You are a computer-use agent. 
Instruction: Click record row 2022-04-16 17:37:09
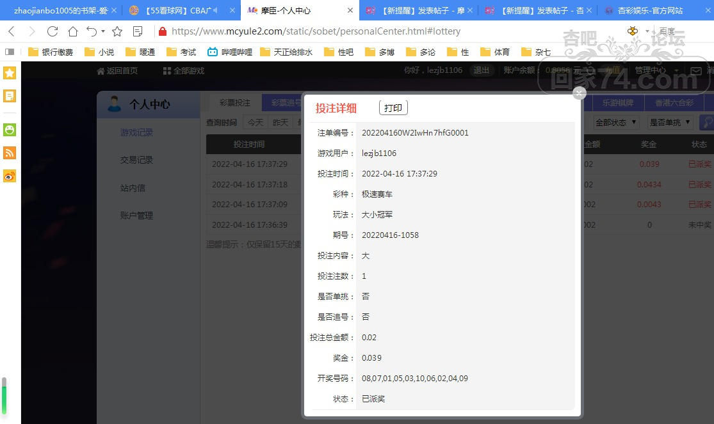point(250,205)
